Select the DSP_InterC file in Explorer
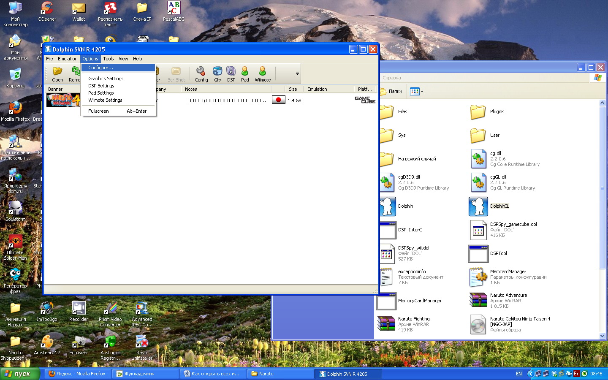The image size is (608, 380). point(401,230)
